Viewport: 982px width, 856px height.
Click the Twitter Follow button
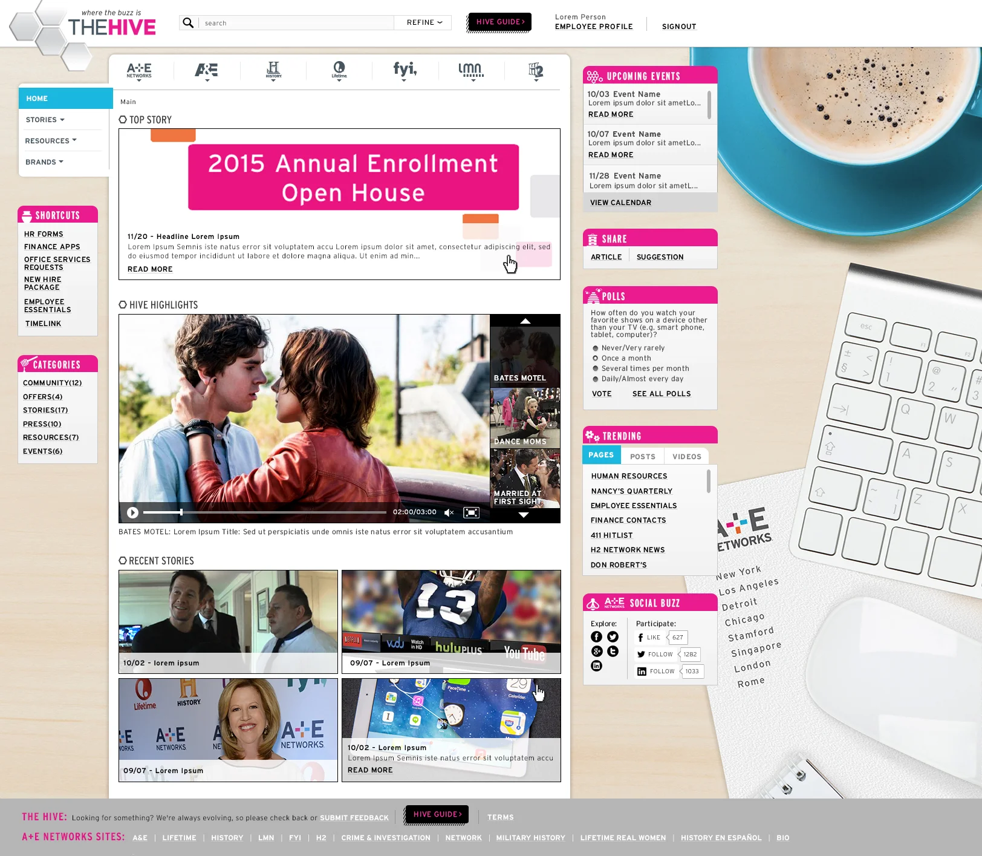pyautogui.click(x=655, y=655)
